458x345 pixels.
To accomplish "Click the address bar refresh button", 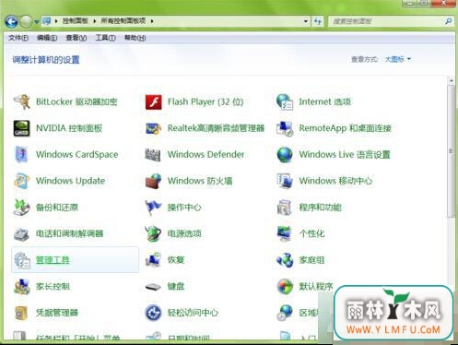I will (317, 21).
